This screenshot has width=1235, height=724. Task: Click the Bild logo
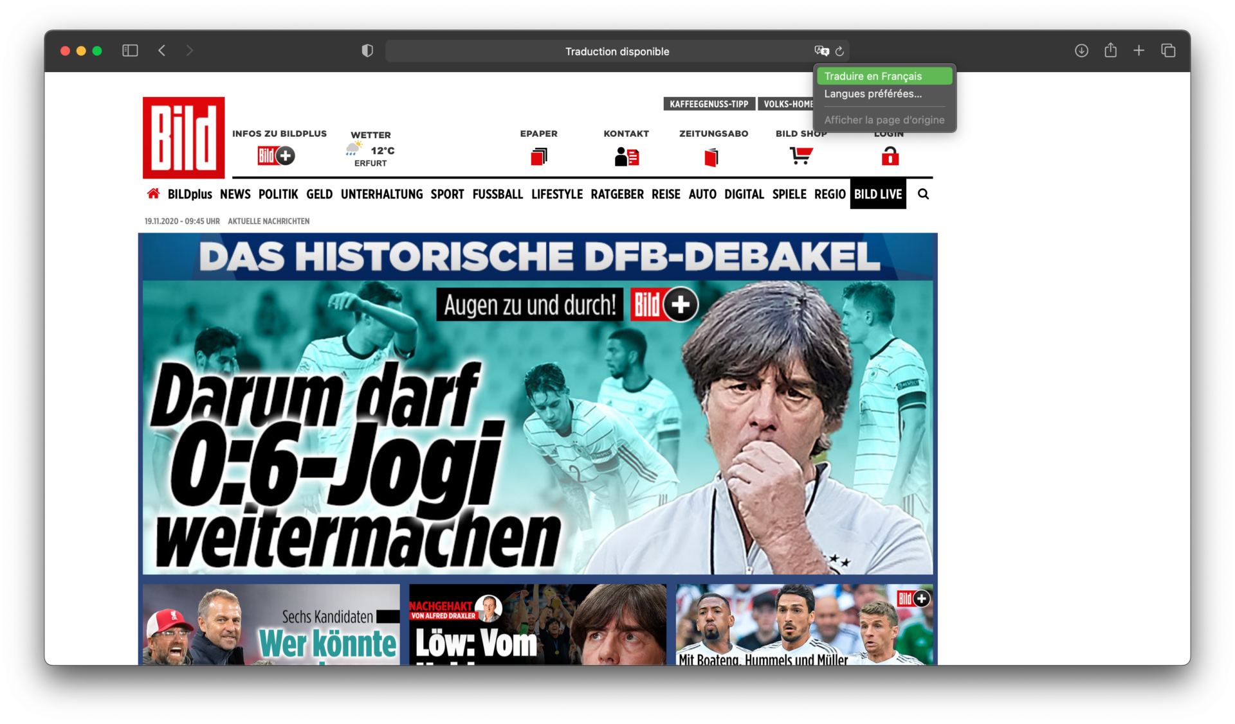pos(183,137)
